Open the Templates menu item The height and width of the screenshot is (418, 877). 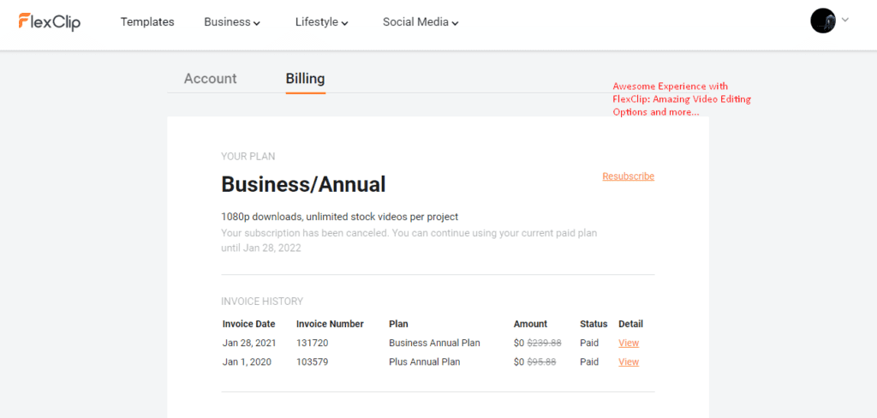click(147, 22)
